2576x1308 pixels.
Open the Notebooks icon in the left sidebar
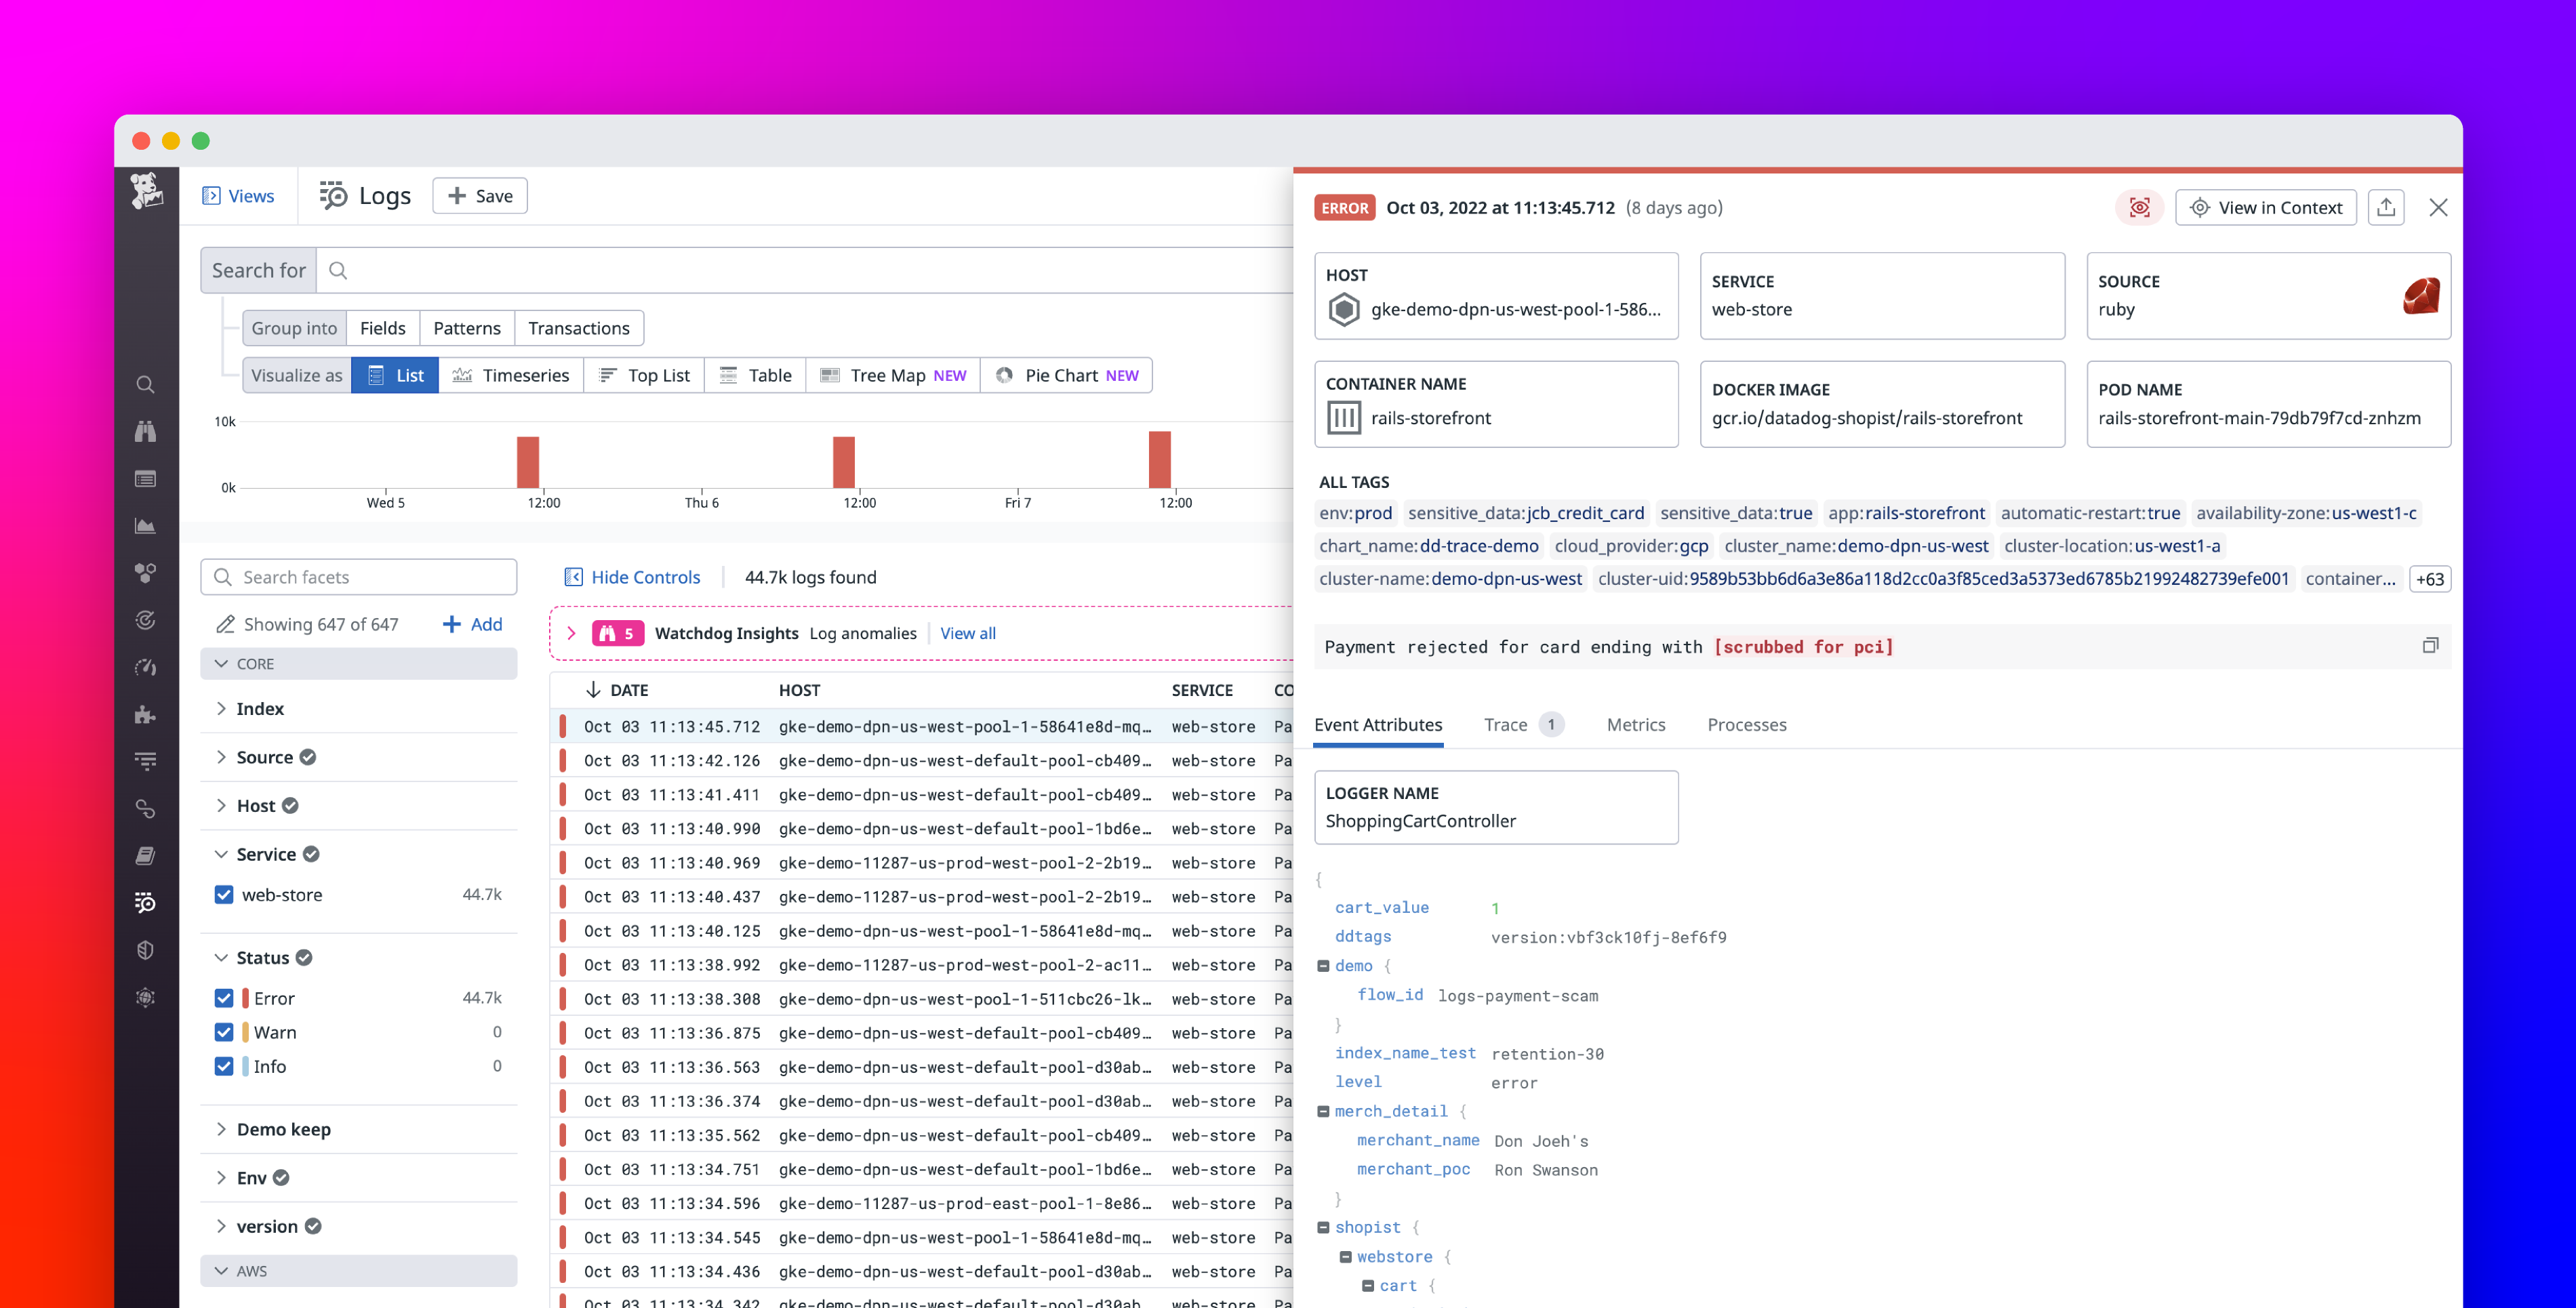coord(146,855)
